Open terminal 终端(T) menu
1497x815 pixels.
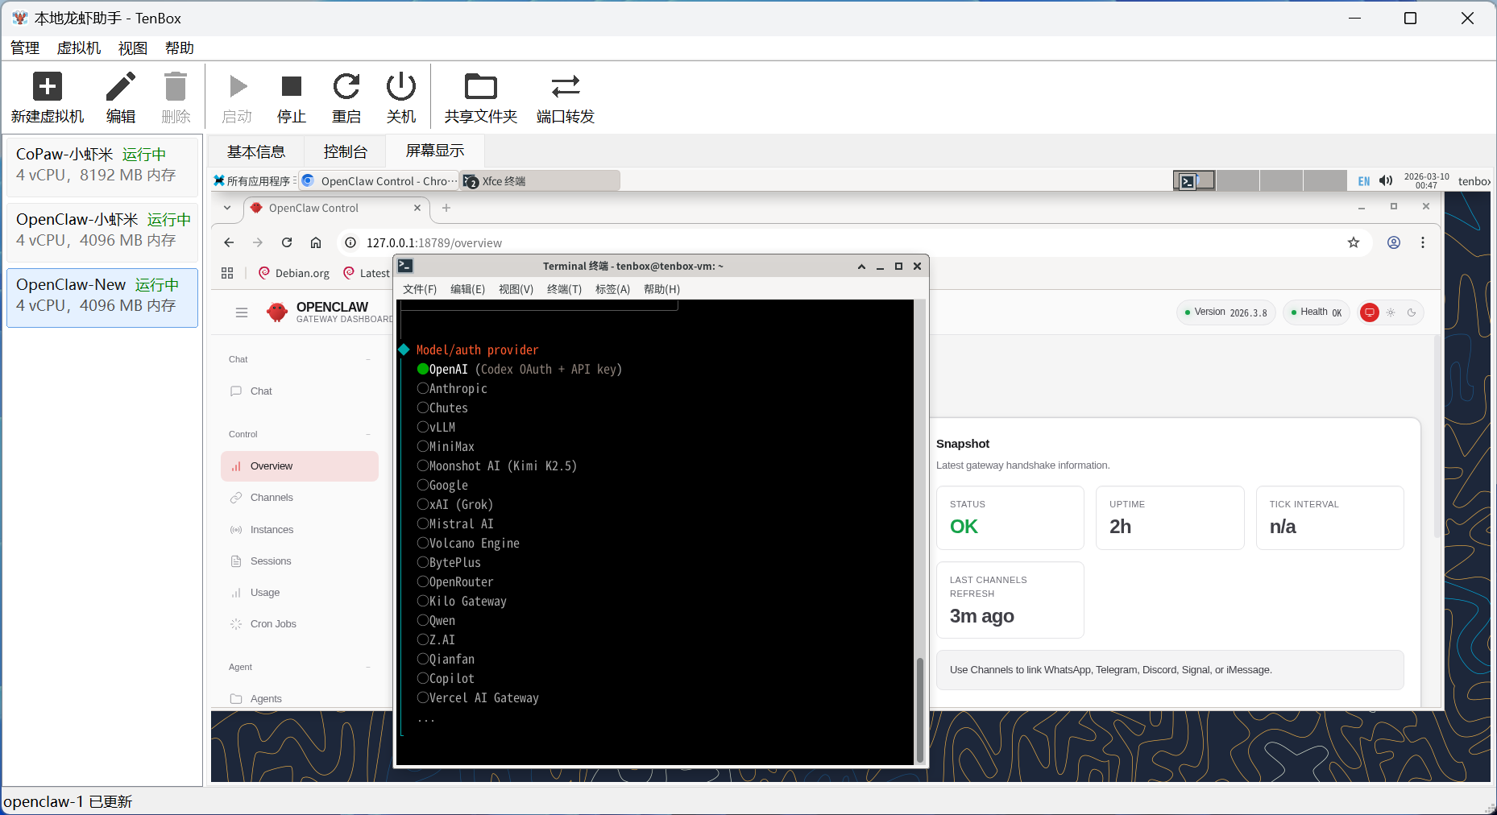pos(564,289)
